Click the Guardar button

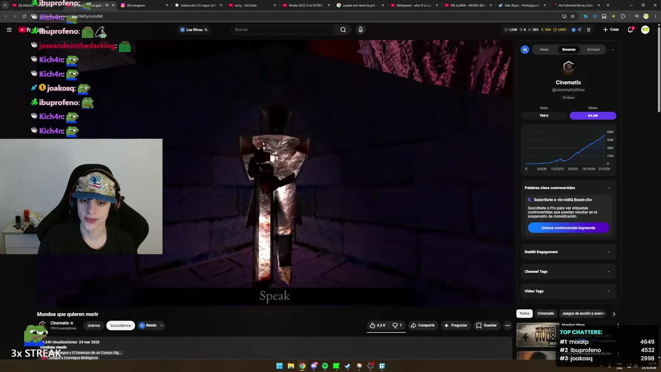pyautogui.click(x=486, y=326)
